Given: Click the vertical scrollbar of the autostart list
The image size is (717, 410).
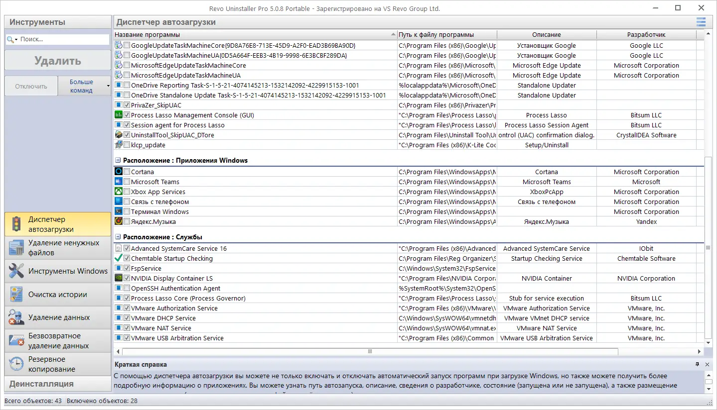Looking at the screenshot, I should (708, 247).
